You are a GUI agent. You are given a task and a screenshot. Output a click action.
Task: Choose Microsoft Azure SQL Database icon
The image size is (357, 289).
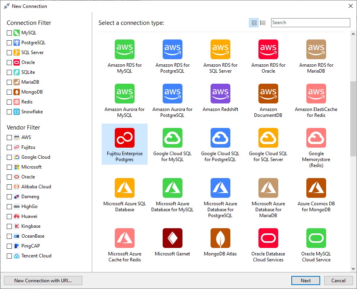(x=125, y=188)
